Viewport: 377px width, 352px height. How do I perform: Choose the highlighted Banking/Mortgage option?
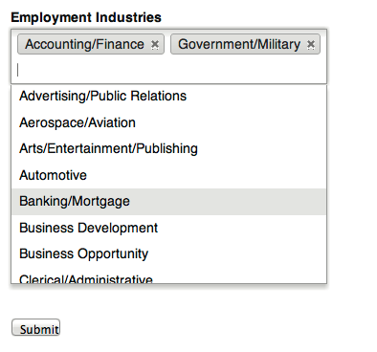point(169,202)
